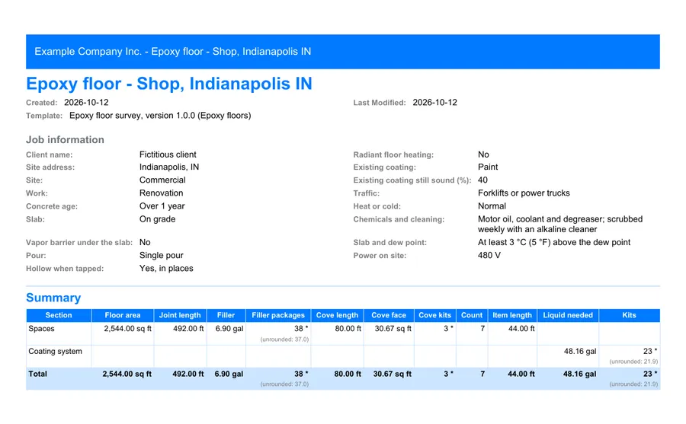Select the 'Spaces' row label

coord(42,328)
